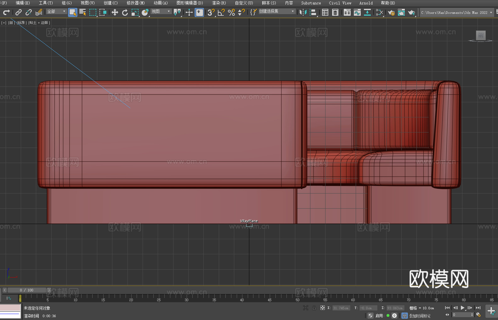Viewport: 498px width, 320px height.
Task: Toggle the Percent Snap button
Action: click(x=231, y=12)
